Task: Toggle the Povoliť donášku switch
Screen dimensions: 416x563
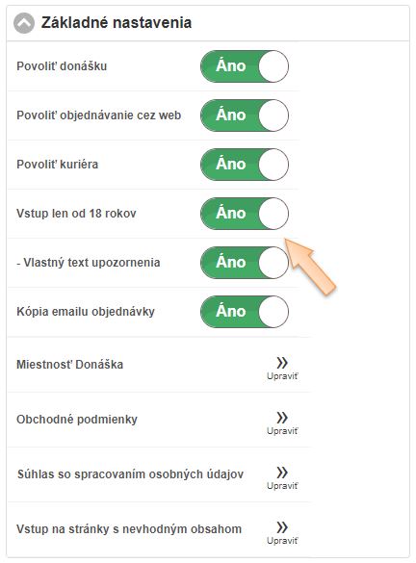Action: pos(245,66)
